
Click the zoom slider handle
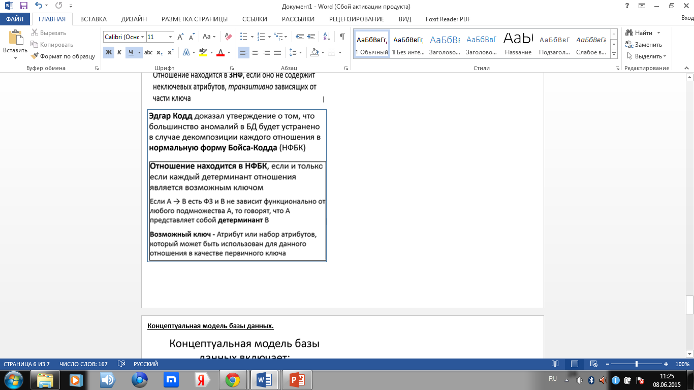tap(637, 364)
